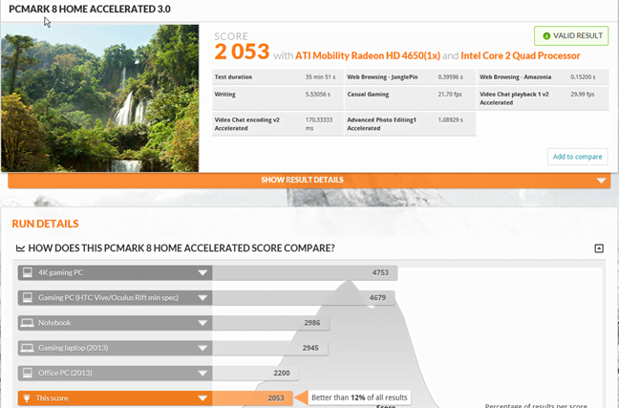Click the Gaming laptop (2013) icon
The height and width of the screenshot is (408, 619).
coord(28,348)
